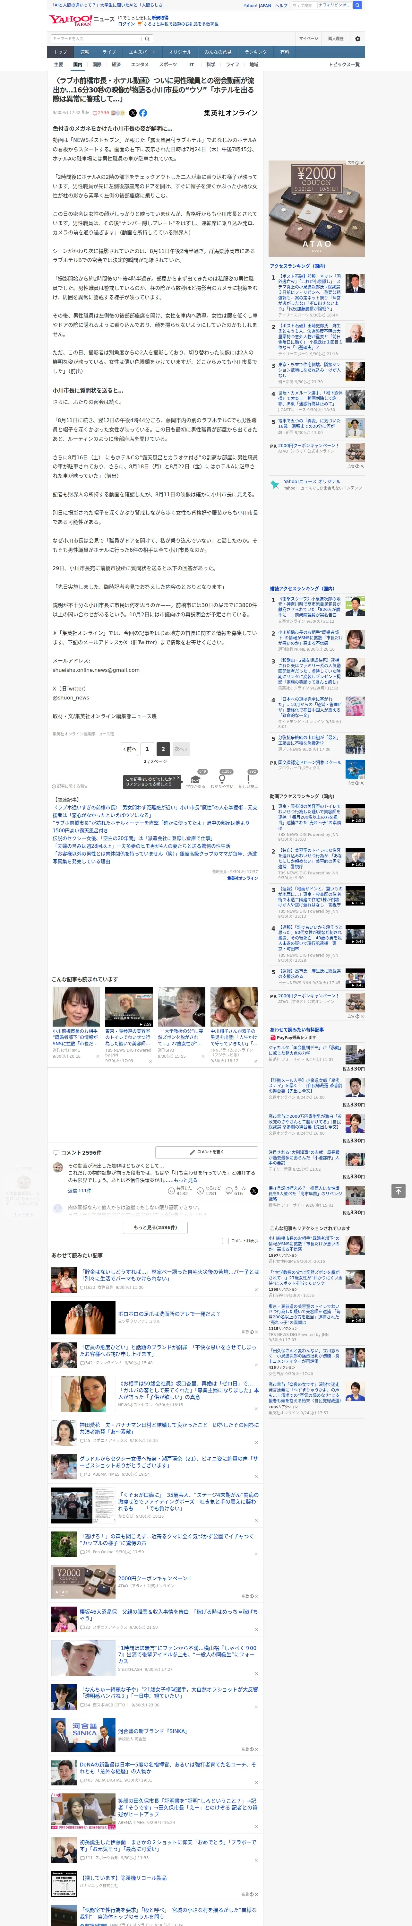Click the 集英社オンライン publisher name

coord(230,113)
